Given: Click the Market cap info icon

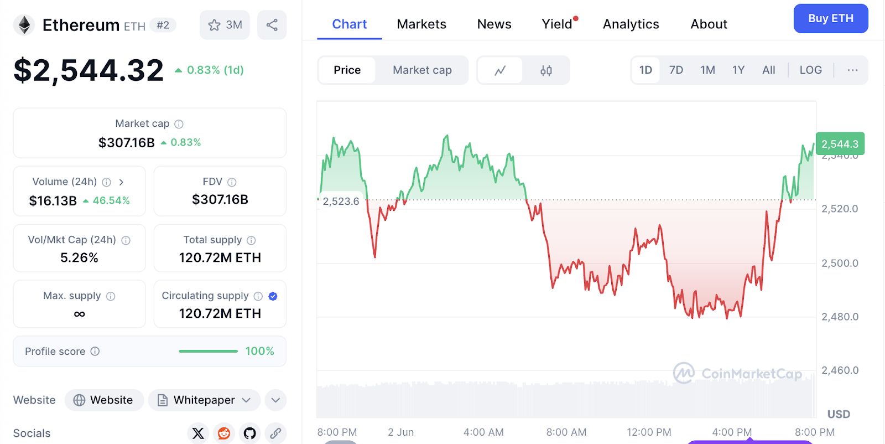Looking at the screenshot, I should coord(179,124).
